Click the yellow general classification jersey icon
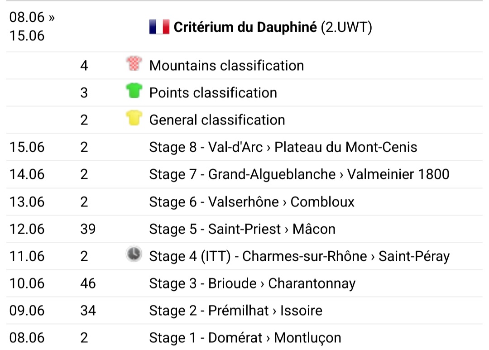The image size is (489, 350). click(134, 118)
